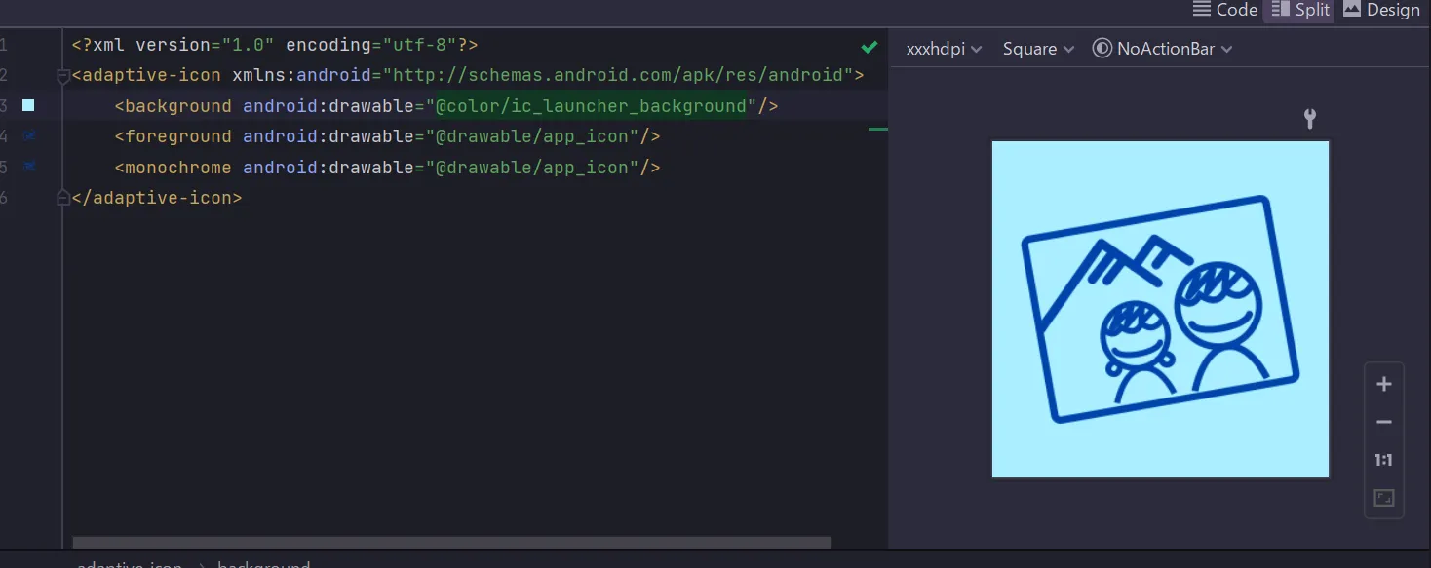Click the green inspection checkmark
Image resolution: width=1431 pixels, height=568 pixels.
pyautogui.click(x=870, y=46)
